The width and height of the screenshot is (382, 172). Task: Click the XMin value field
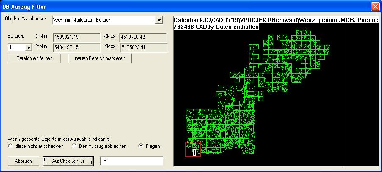[x=77, y=38]
